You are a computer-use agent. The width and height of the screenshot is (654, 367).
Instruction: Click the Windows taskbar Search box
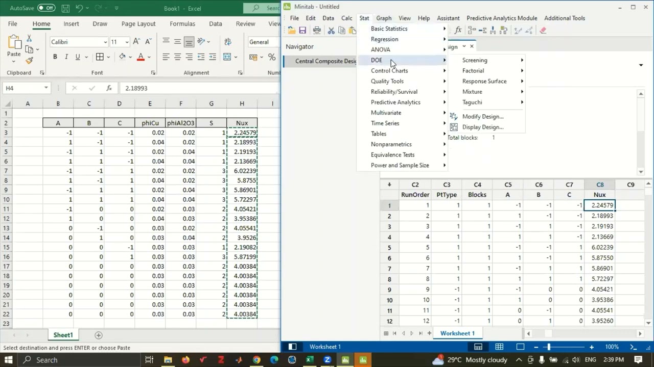(x=78, y=360)
